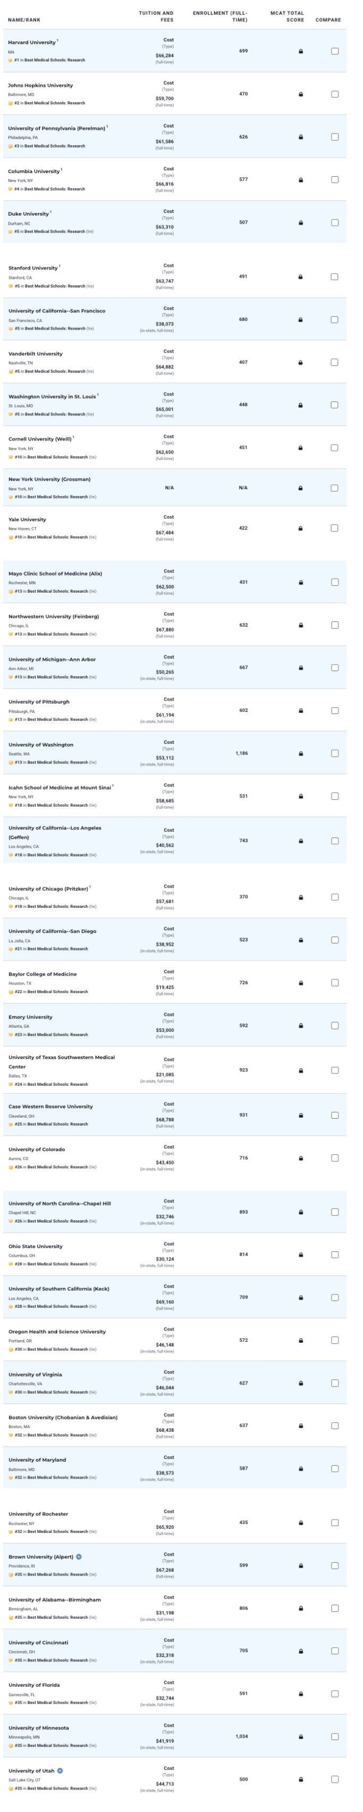Click the MCAT lock icon for Yale University
Screen dimensions: 363x1812
tap(300, 528)
